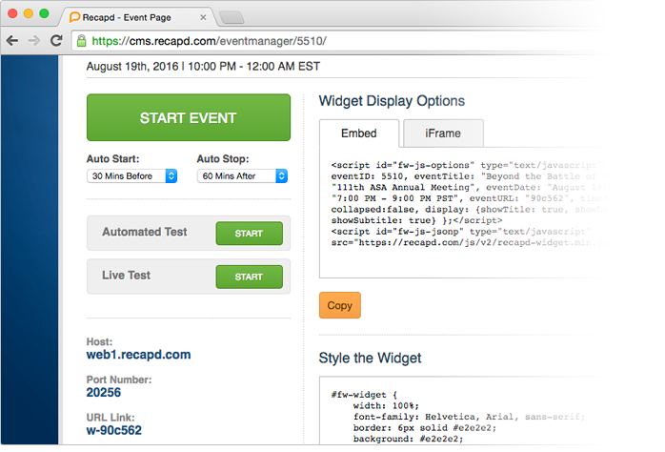Switch to the Embed tab
The width and height of the screenshot is (665, 452).
tap(358, 134)
